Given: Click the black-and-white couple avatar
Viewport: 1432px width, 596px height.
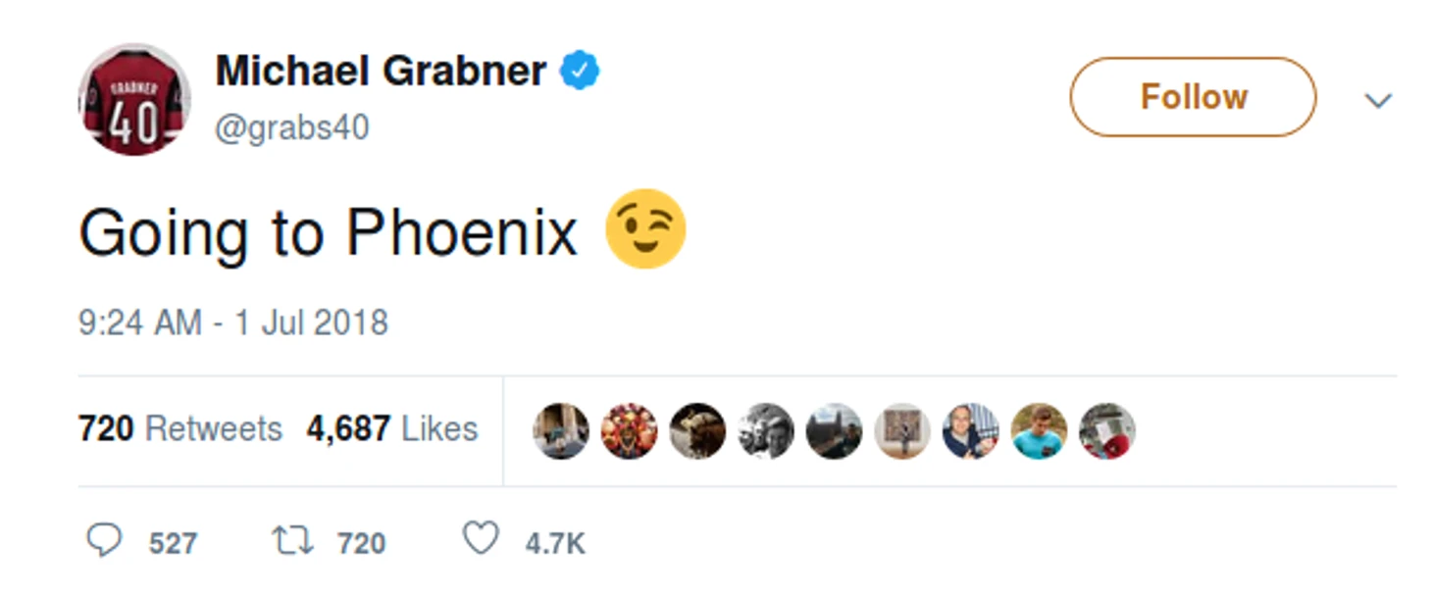Looking at the screenshot, I should coord(765,431).
